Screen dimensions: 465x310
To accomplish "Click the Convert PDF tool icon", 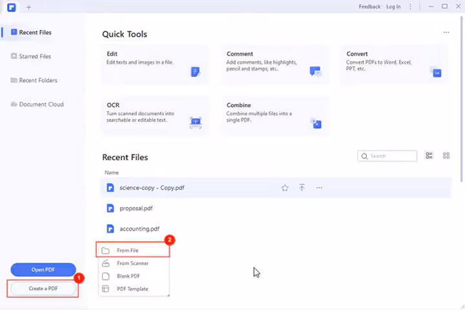I will 437,72.
